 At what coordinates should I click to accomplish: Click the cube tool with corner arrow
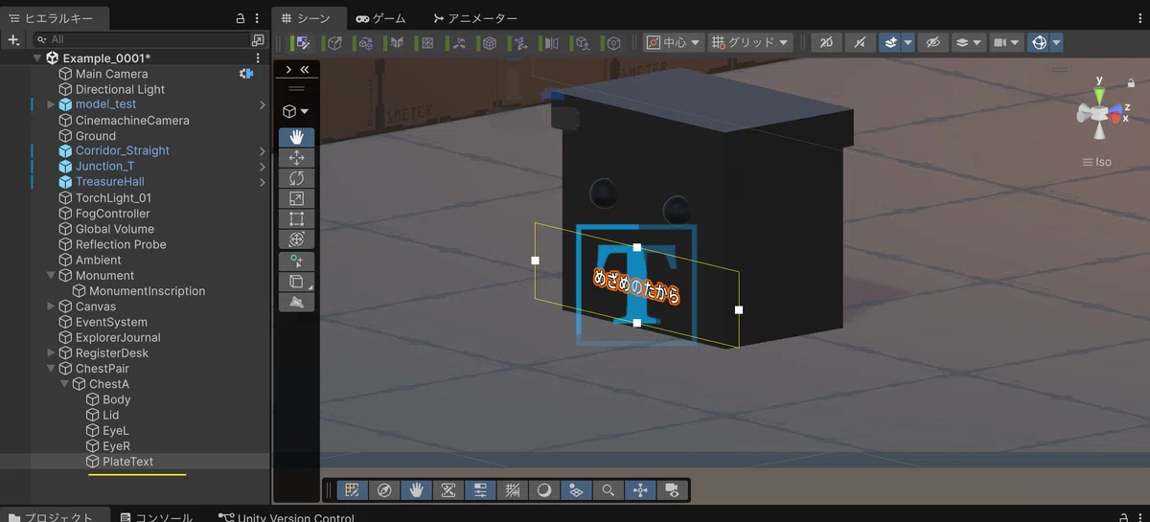point(296,282)
